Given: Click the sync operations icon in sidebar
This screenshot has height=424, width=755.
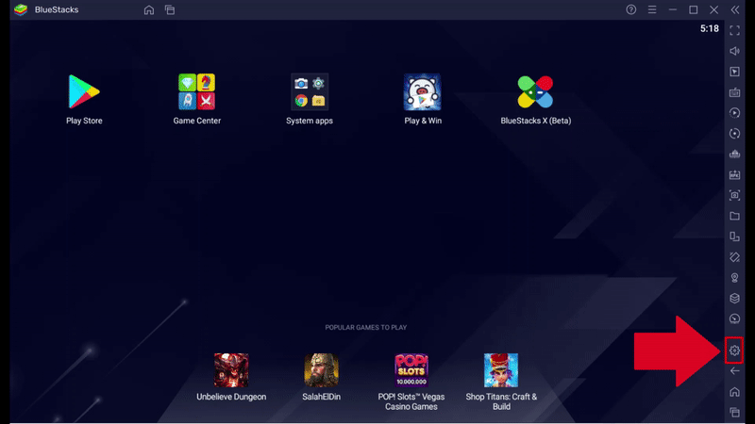Looking at the screenshot, I should click(734, 134).
